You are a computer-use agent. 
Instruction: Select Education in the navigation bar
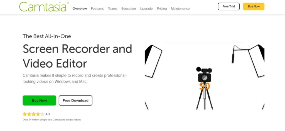(x=129, y=9)
